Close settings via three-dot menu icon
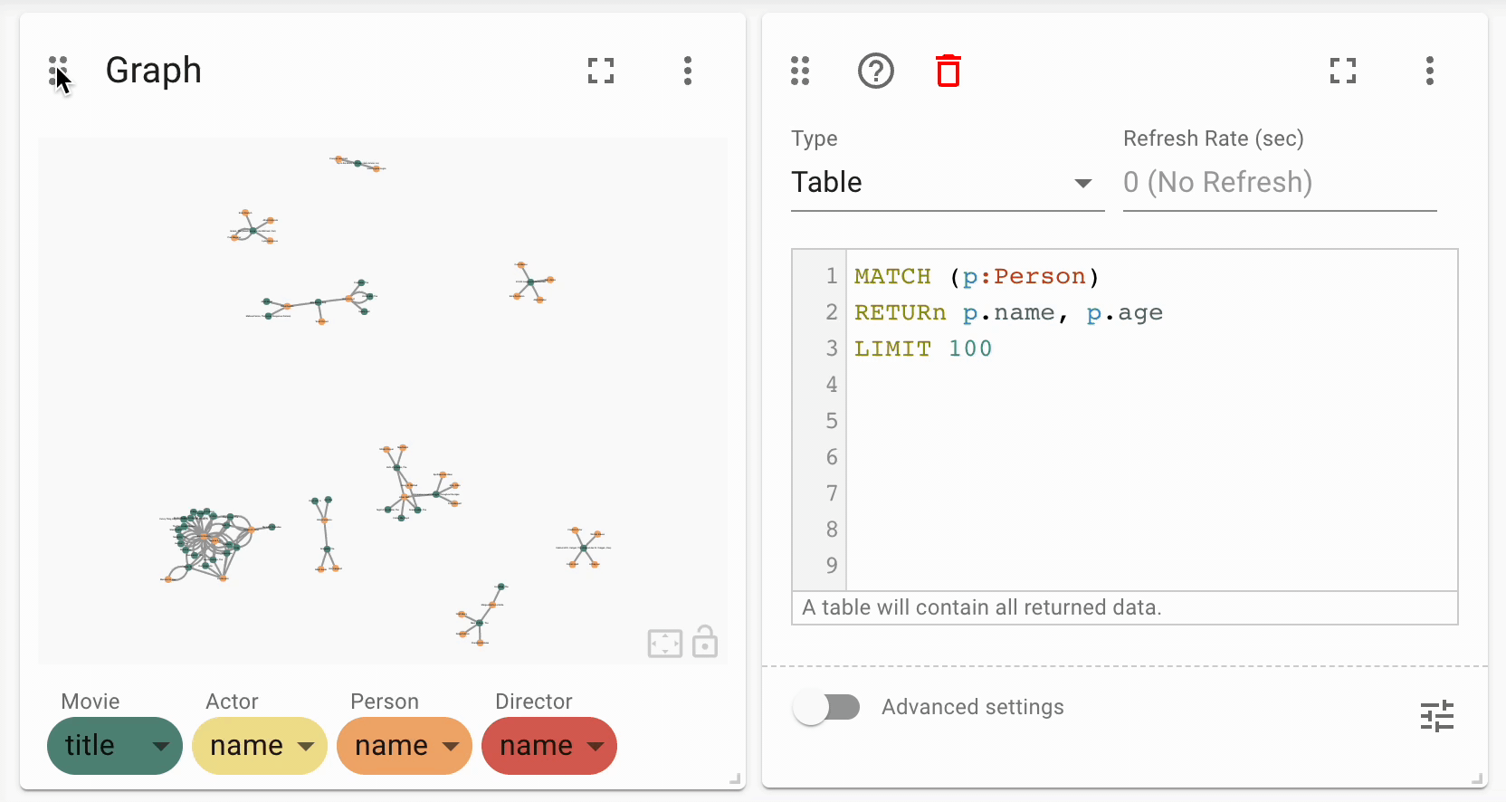The height and width of the screenshot is (802, 1506). (1430, 71)
